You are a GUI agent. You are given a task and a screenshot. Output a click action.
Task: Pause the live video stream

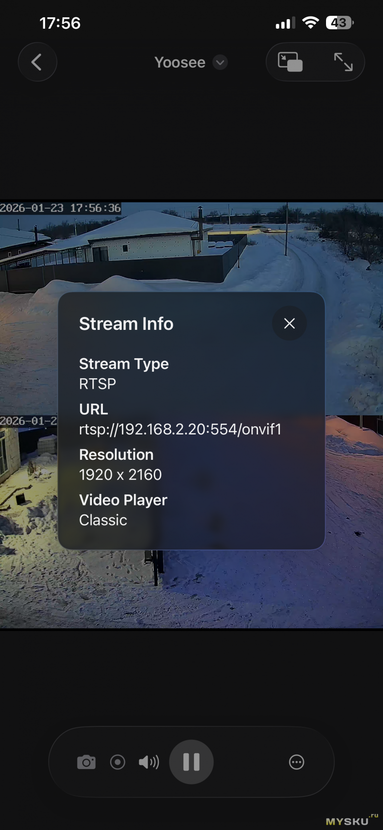(x=191, y=762)
